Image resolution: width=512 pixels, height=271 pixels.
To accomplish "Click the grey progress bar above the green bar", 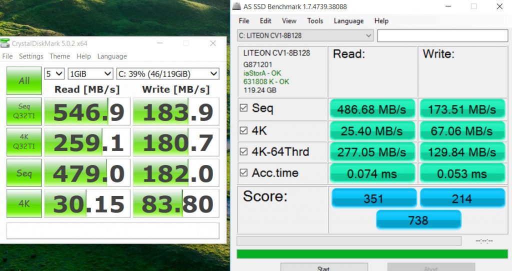I will click(349, 241).
